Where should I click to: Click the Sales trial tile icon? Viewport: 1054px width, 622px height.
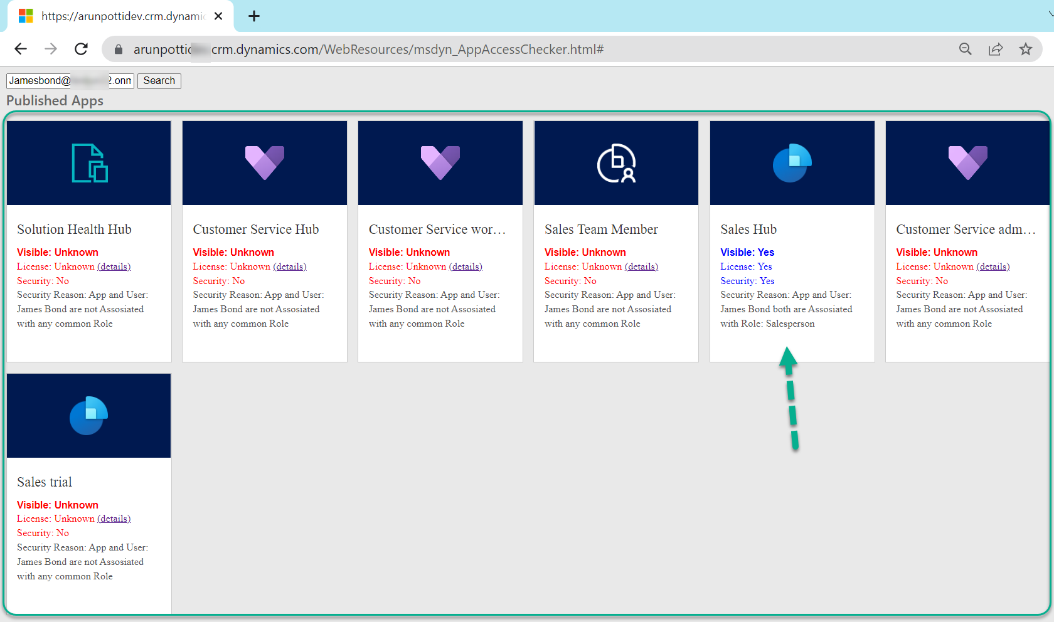pyautogui.click(x=88, y=415)
